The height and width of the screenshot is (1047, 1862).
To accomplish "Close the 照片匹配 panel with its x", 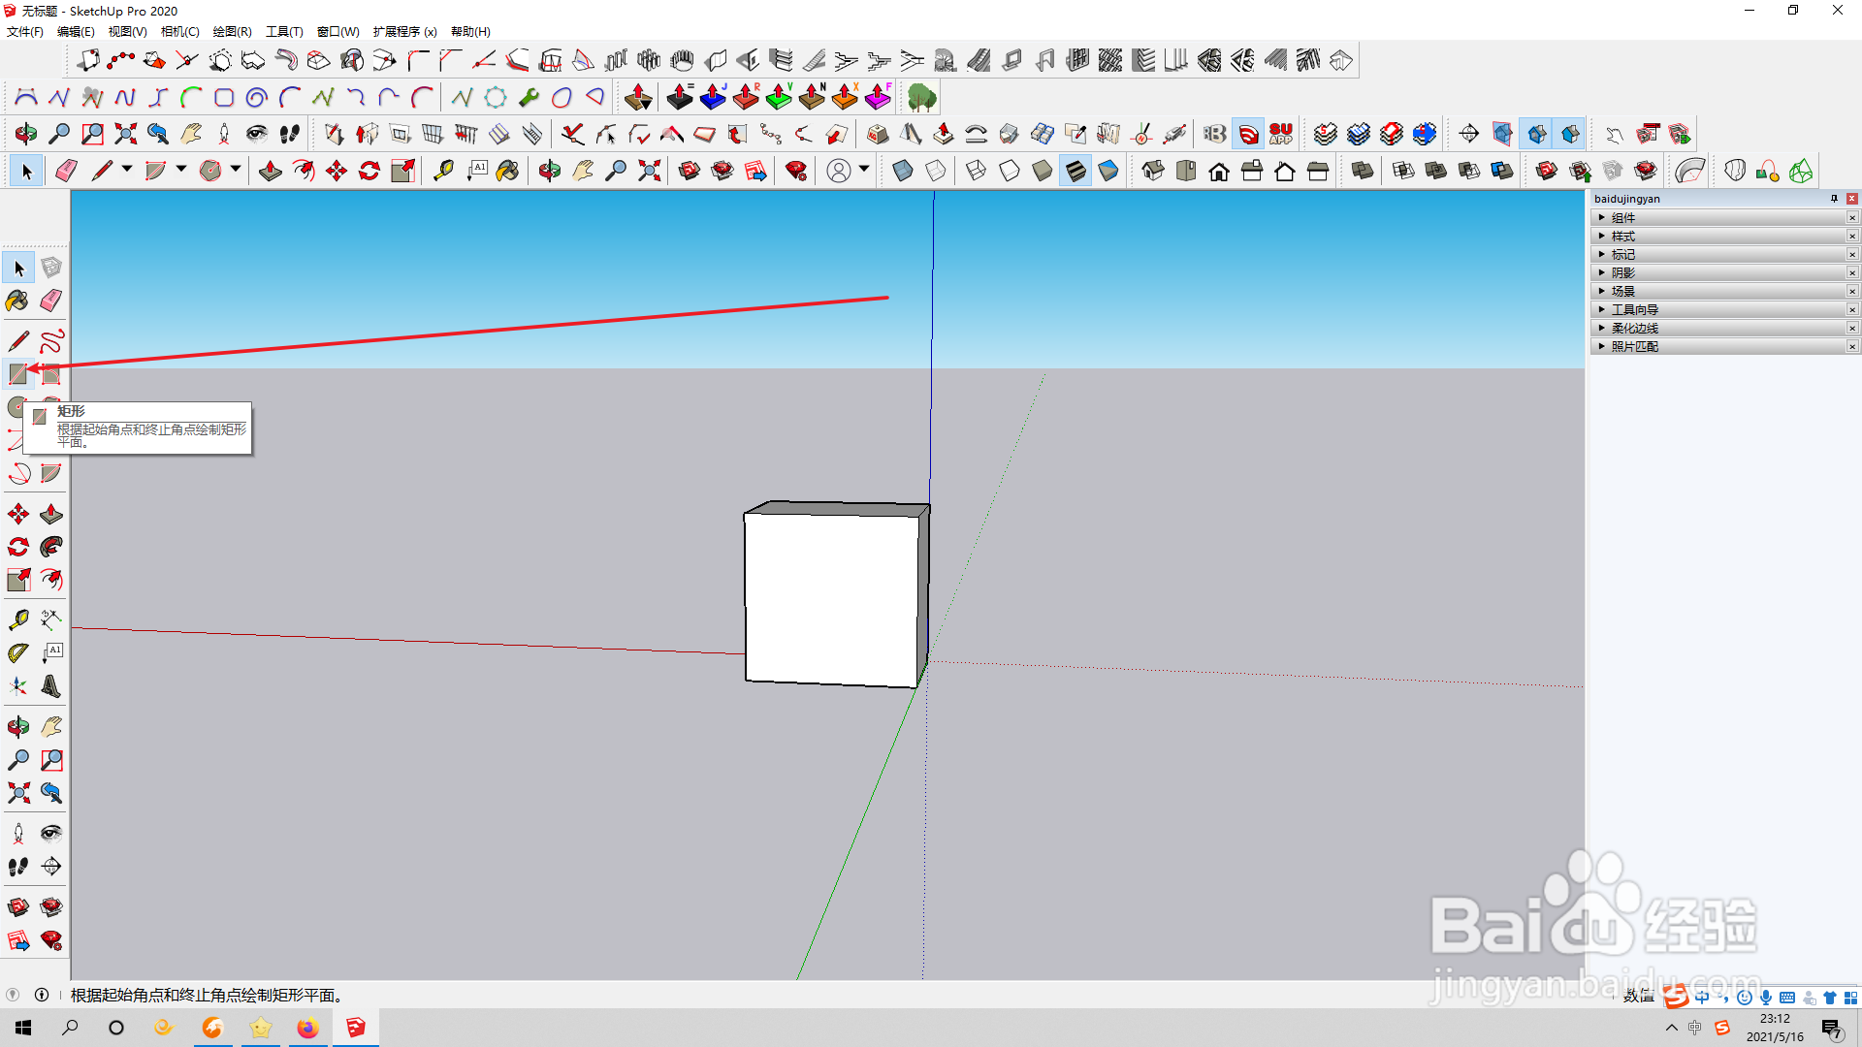I will click(1852, 347).
